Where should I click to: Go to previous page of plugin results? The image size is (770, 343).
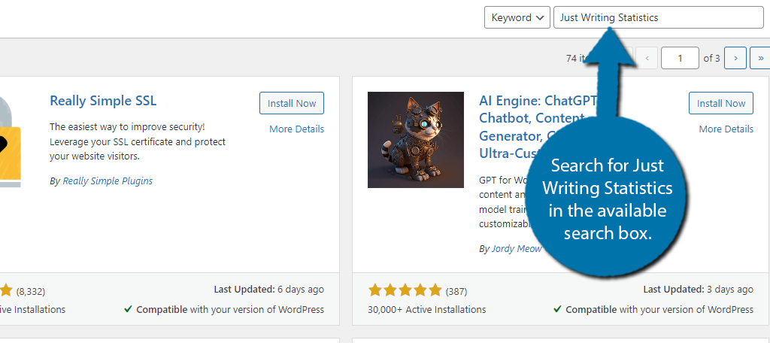(647, 58)
